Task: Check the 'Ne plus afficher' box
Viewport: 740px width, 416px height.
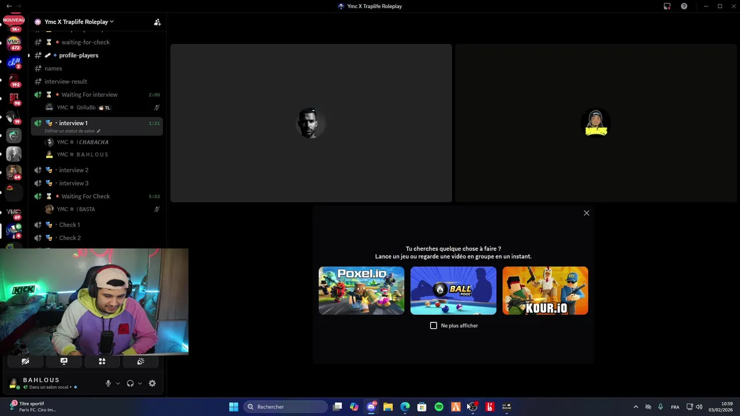Action: (434, 326)
